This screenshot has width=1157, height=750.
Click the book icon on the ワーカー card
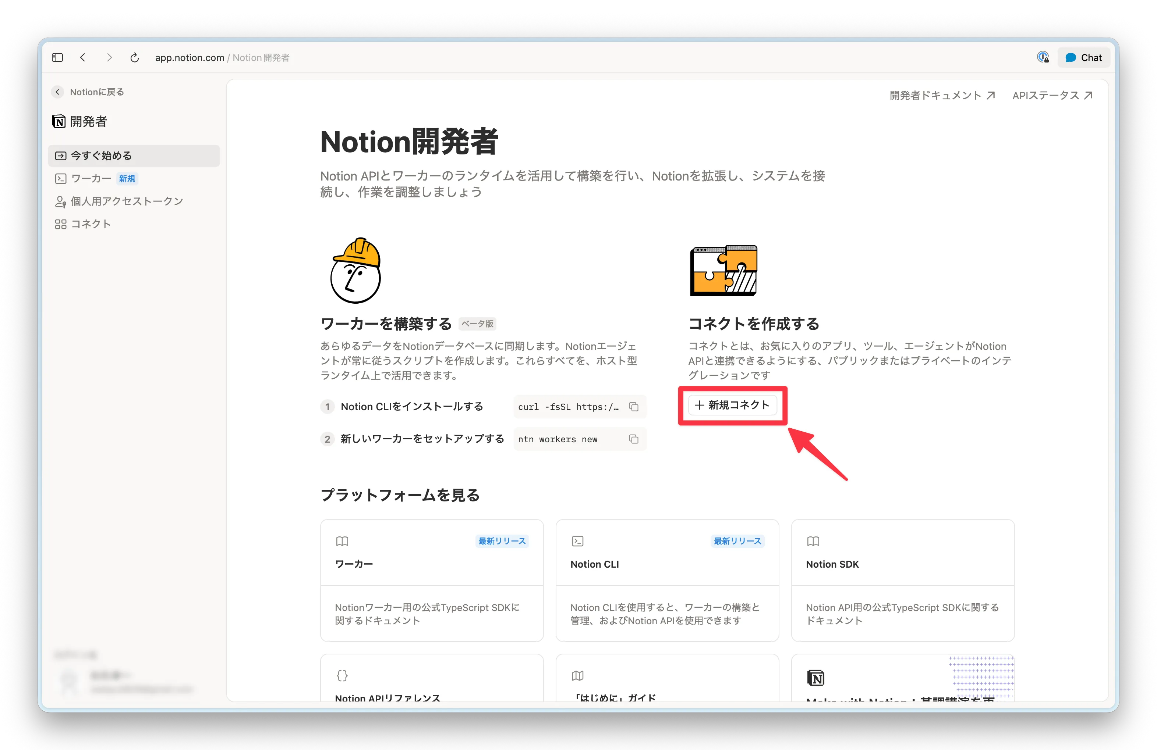pos(342,541)
